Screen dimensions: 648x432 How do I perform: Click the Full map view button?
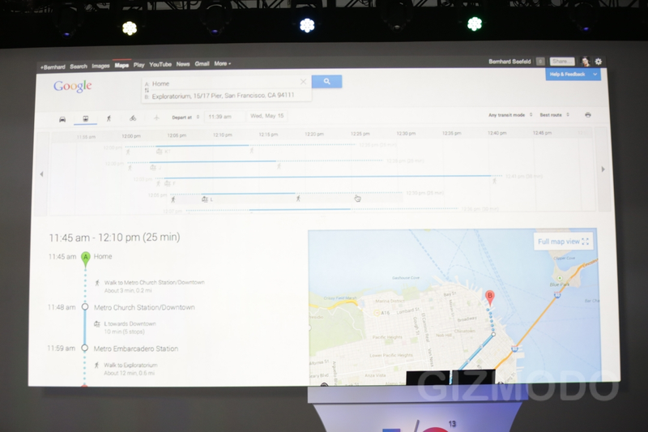pos(563,242)
